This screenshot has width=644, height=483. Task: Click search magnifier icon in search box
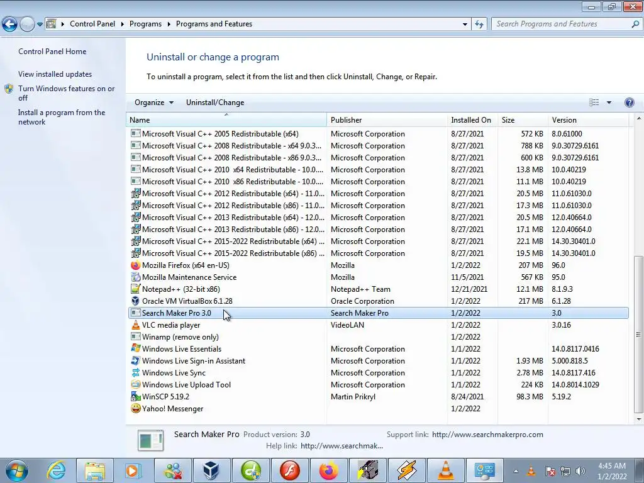coord(635,25)
